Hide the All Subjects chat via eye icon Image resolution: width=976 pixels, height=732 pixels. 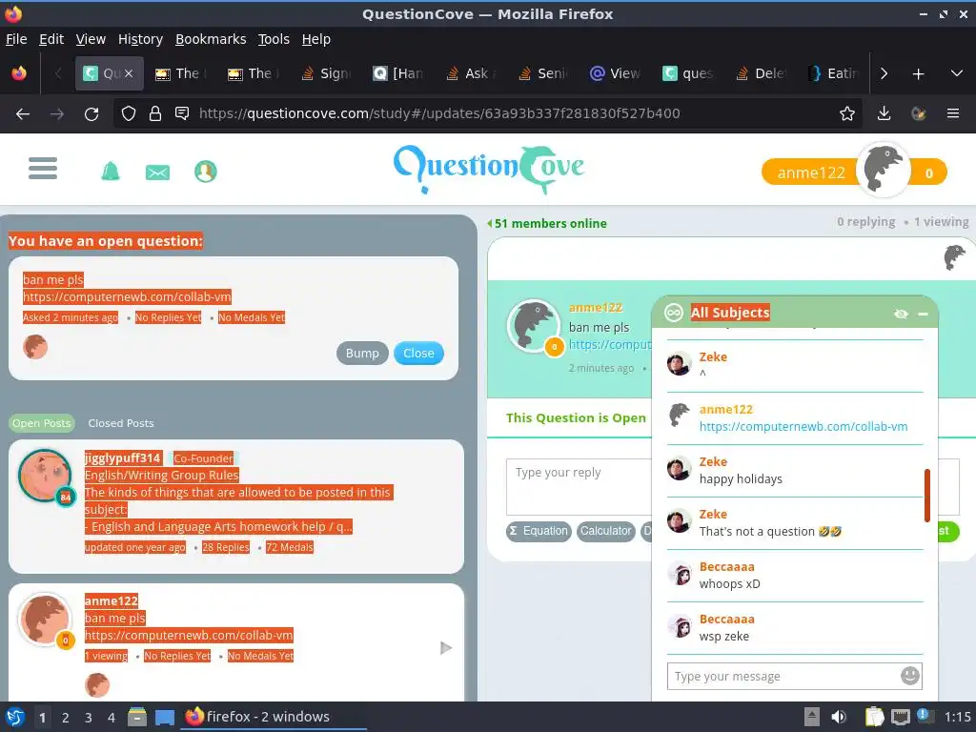(900, 314)
